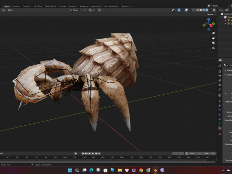
Task: Click the red X axis on navigation gizmo
Action: [211, 26]
